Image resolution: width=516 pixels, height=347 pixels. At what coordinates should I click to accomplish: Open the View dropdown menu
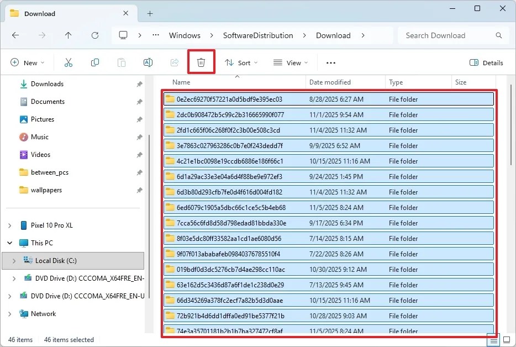tap(290, 62)
